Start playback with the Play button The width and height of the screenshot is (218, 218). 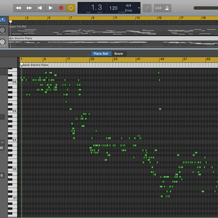click(x=50, y=8)
